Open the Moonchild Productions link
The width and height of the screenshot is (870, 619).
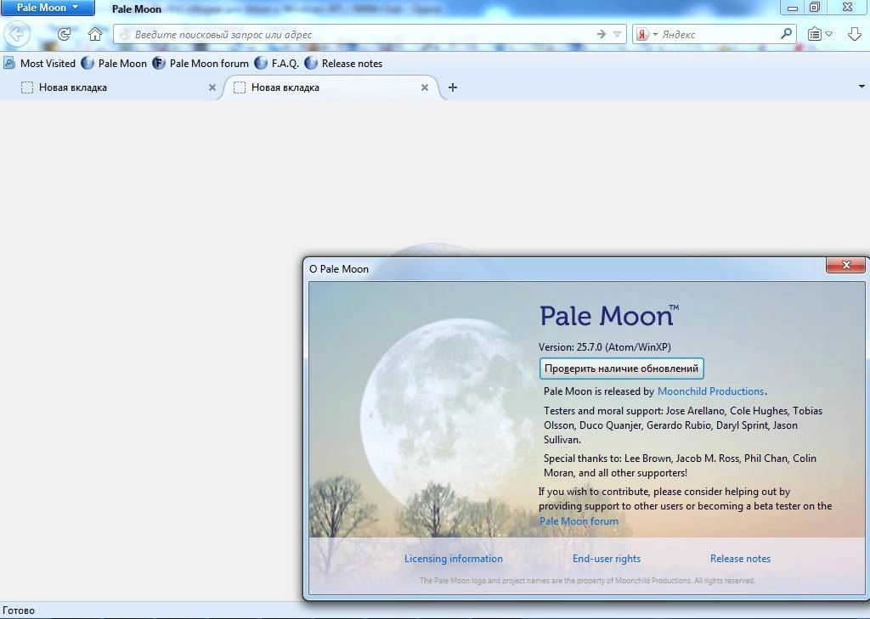coord(710,391)
